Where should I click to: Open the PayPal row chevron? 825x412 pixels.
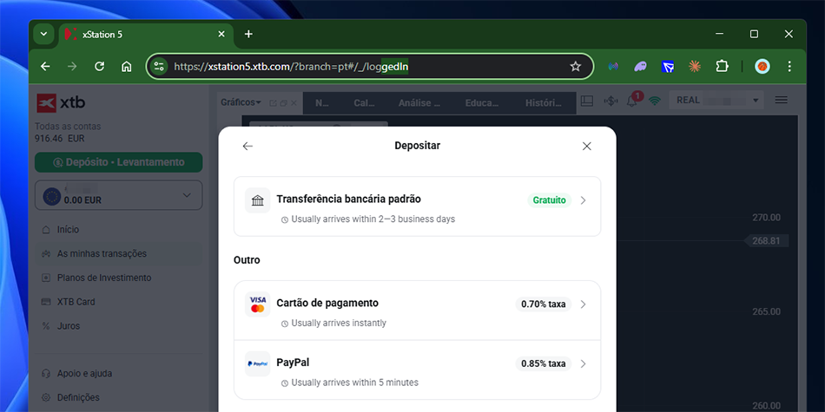click(x=583, y=363)
